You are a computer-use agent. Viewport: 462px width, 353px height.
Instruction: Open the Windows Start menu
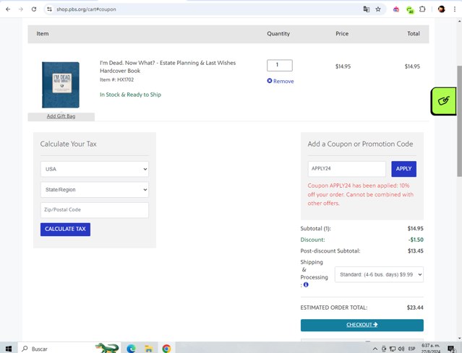click(9, 349)
